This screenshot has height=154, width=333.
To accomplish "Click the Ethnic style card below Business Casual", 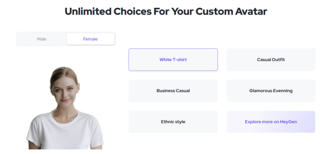I will 173,122.
